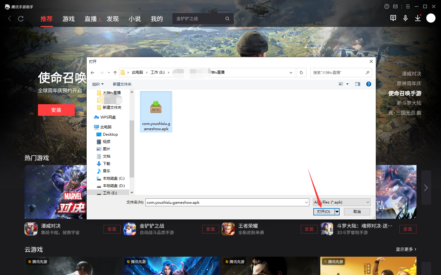
Task: Select 本地磁盘 (D:) in navigation tree
Action: point(111,186)
